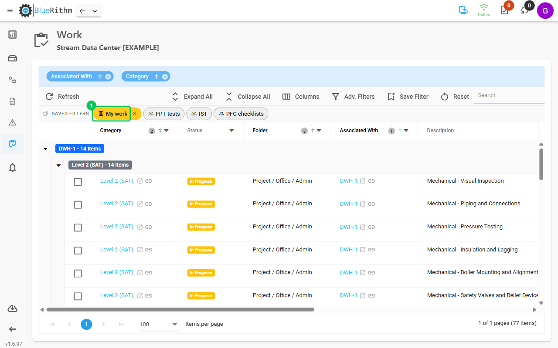The height and width of the screenshot is (348, 558).
Task: Select the My work saved filter
Action: (x=112, y=114)
